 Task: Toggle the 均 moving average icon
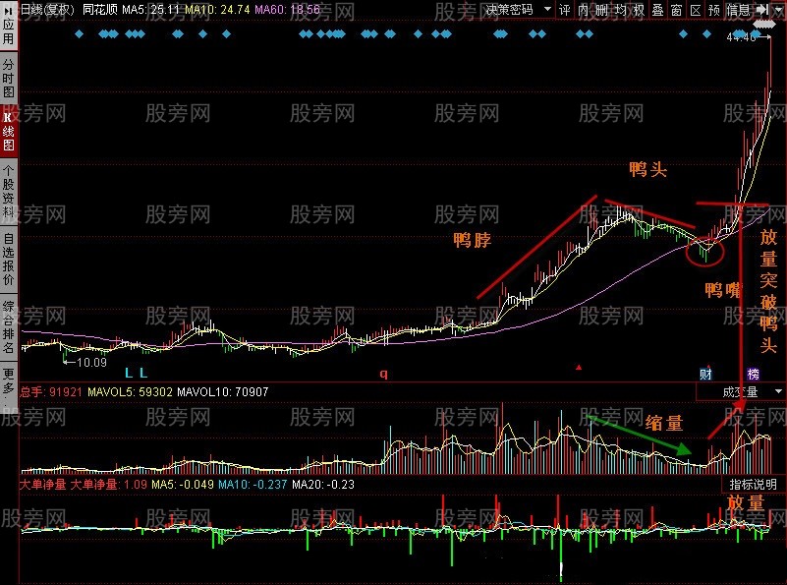(622, 8)
